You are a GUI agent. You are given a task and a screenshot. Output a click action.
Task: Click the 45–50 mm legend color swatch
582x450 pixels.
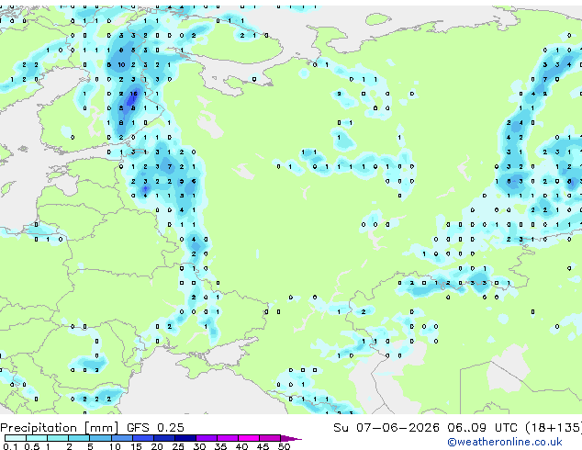[270, 438]
